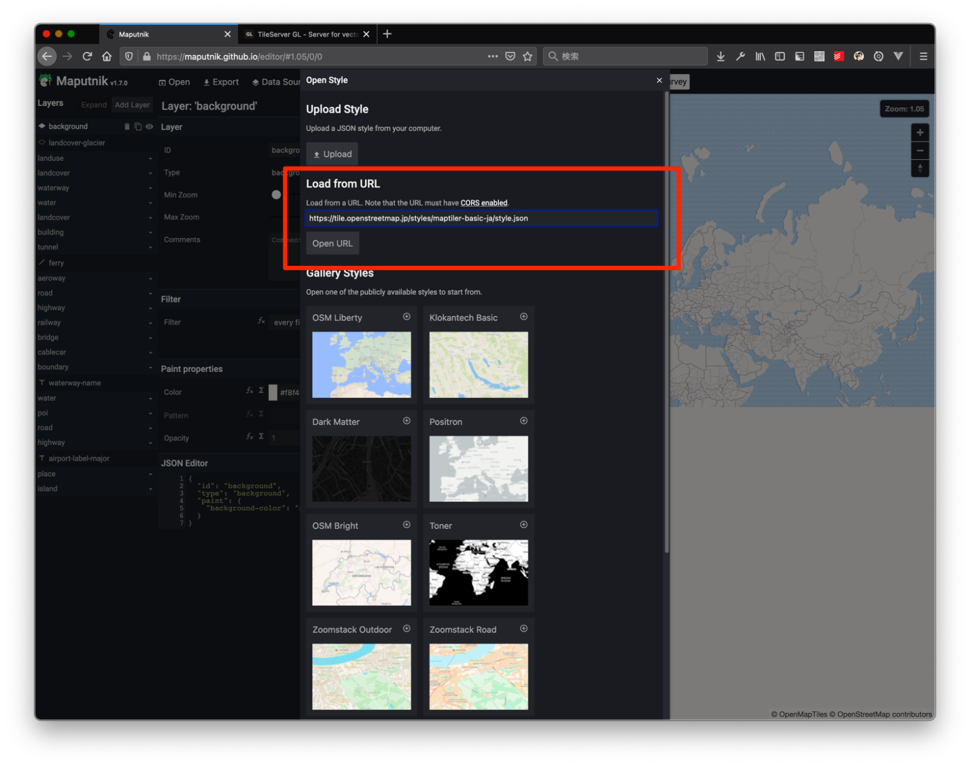Bookmark the page with the star icon
This screenshot has width=970, height=766.
528,56
